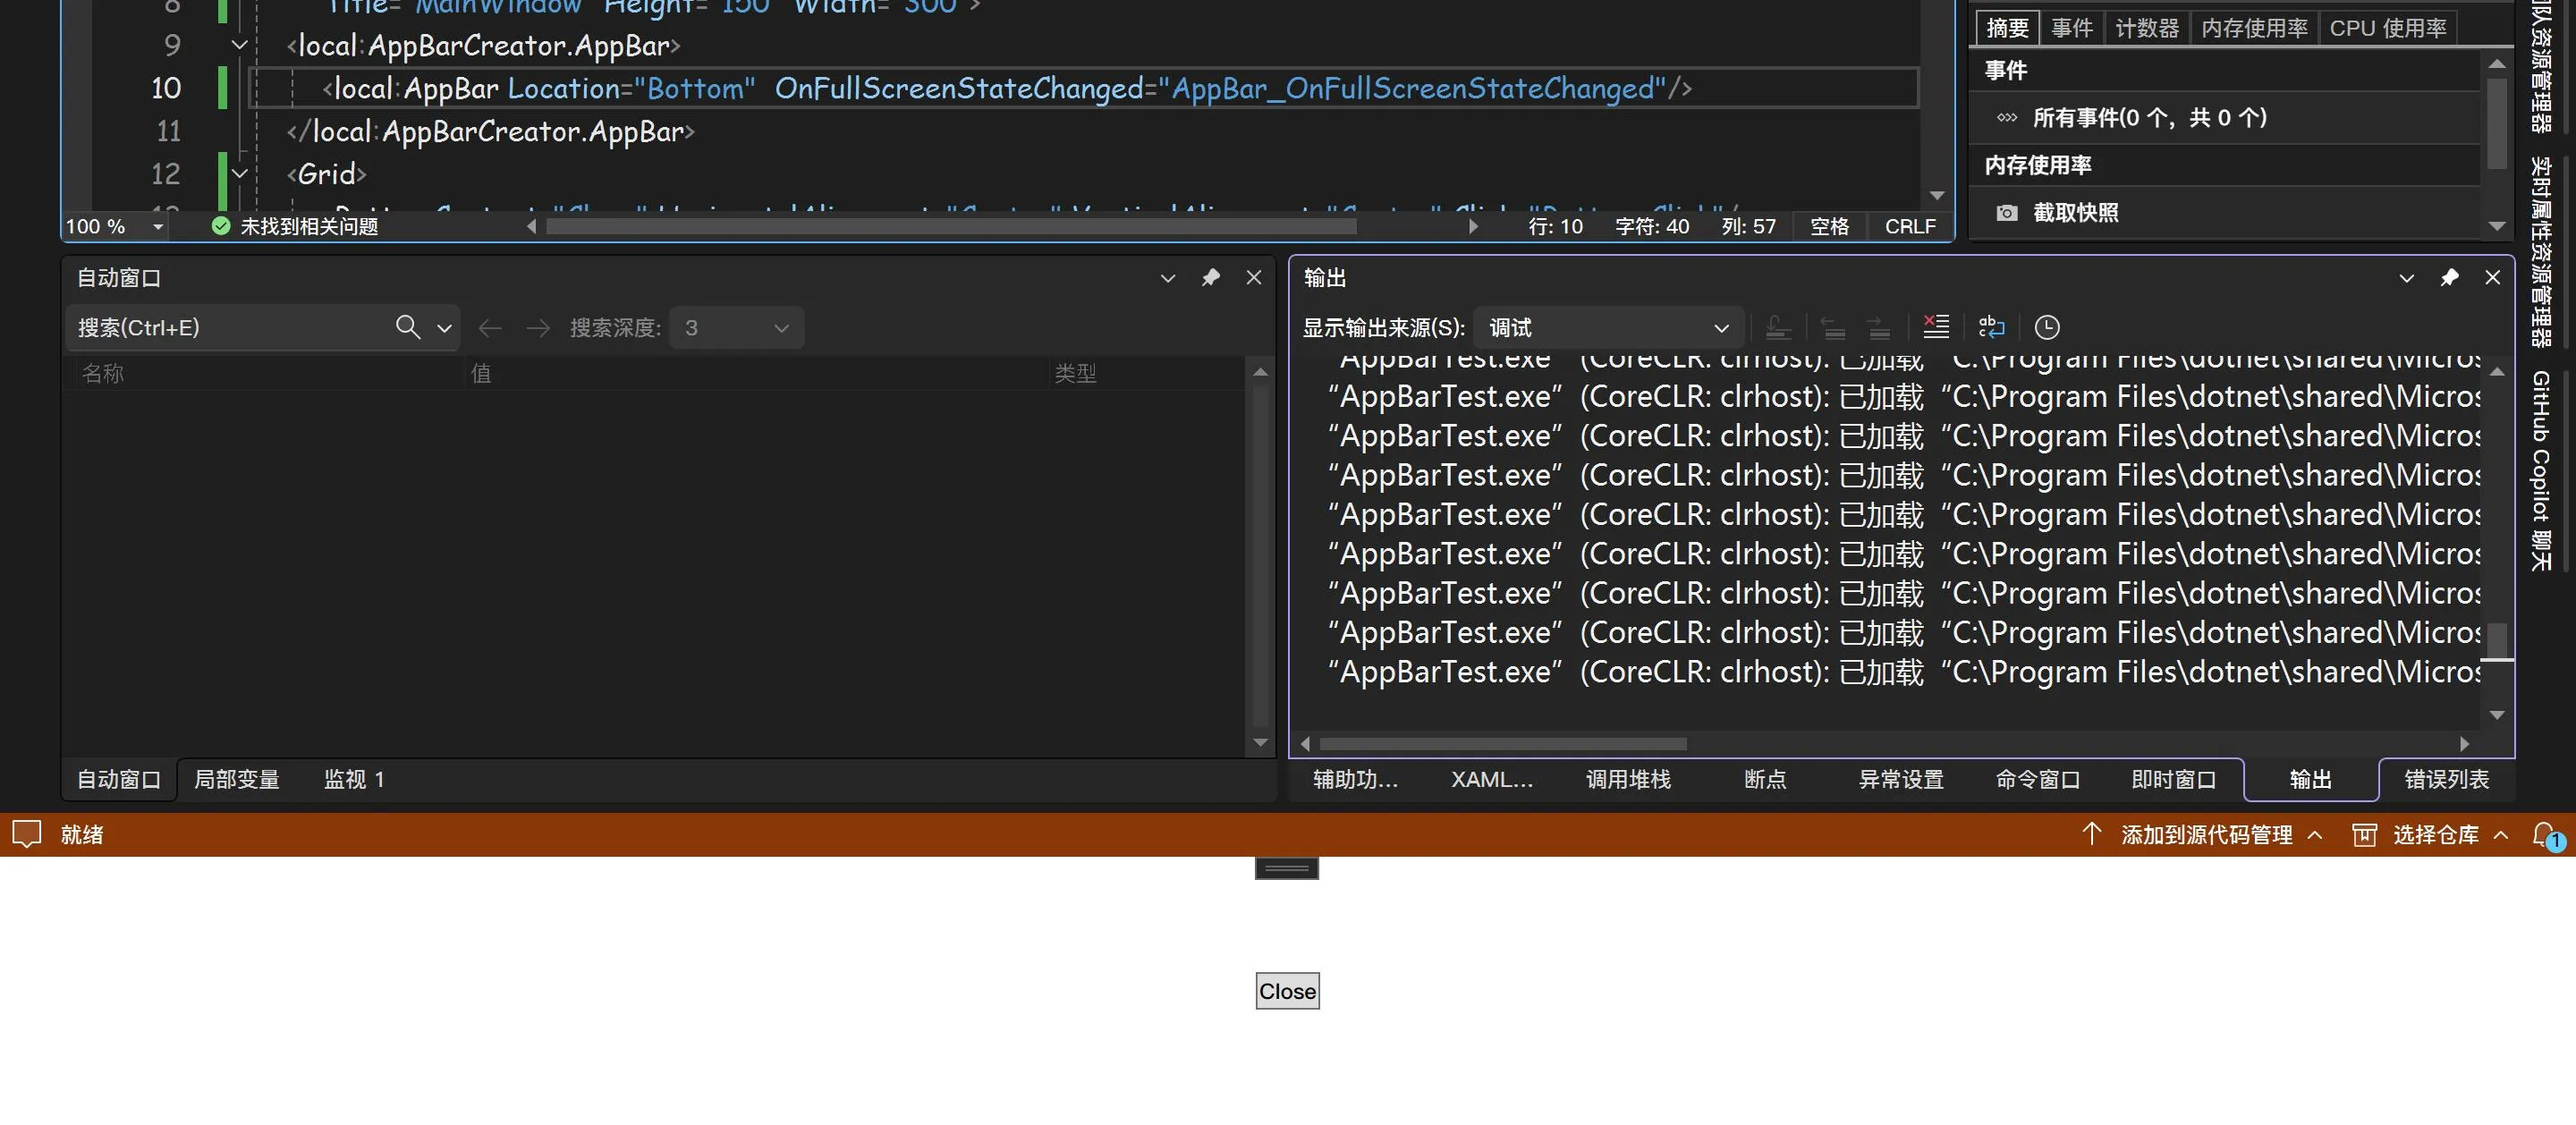Collapse the Grid element on line 12
2576x1125 pixels.
[239, 174]
